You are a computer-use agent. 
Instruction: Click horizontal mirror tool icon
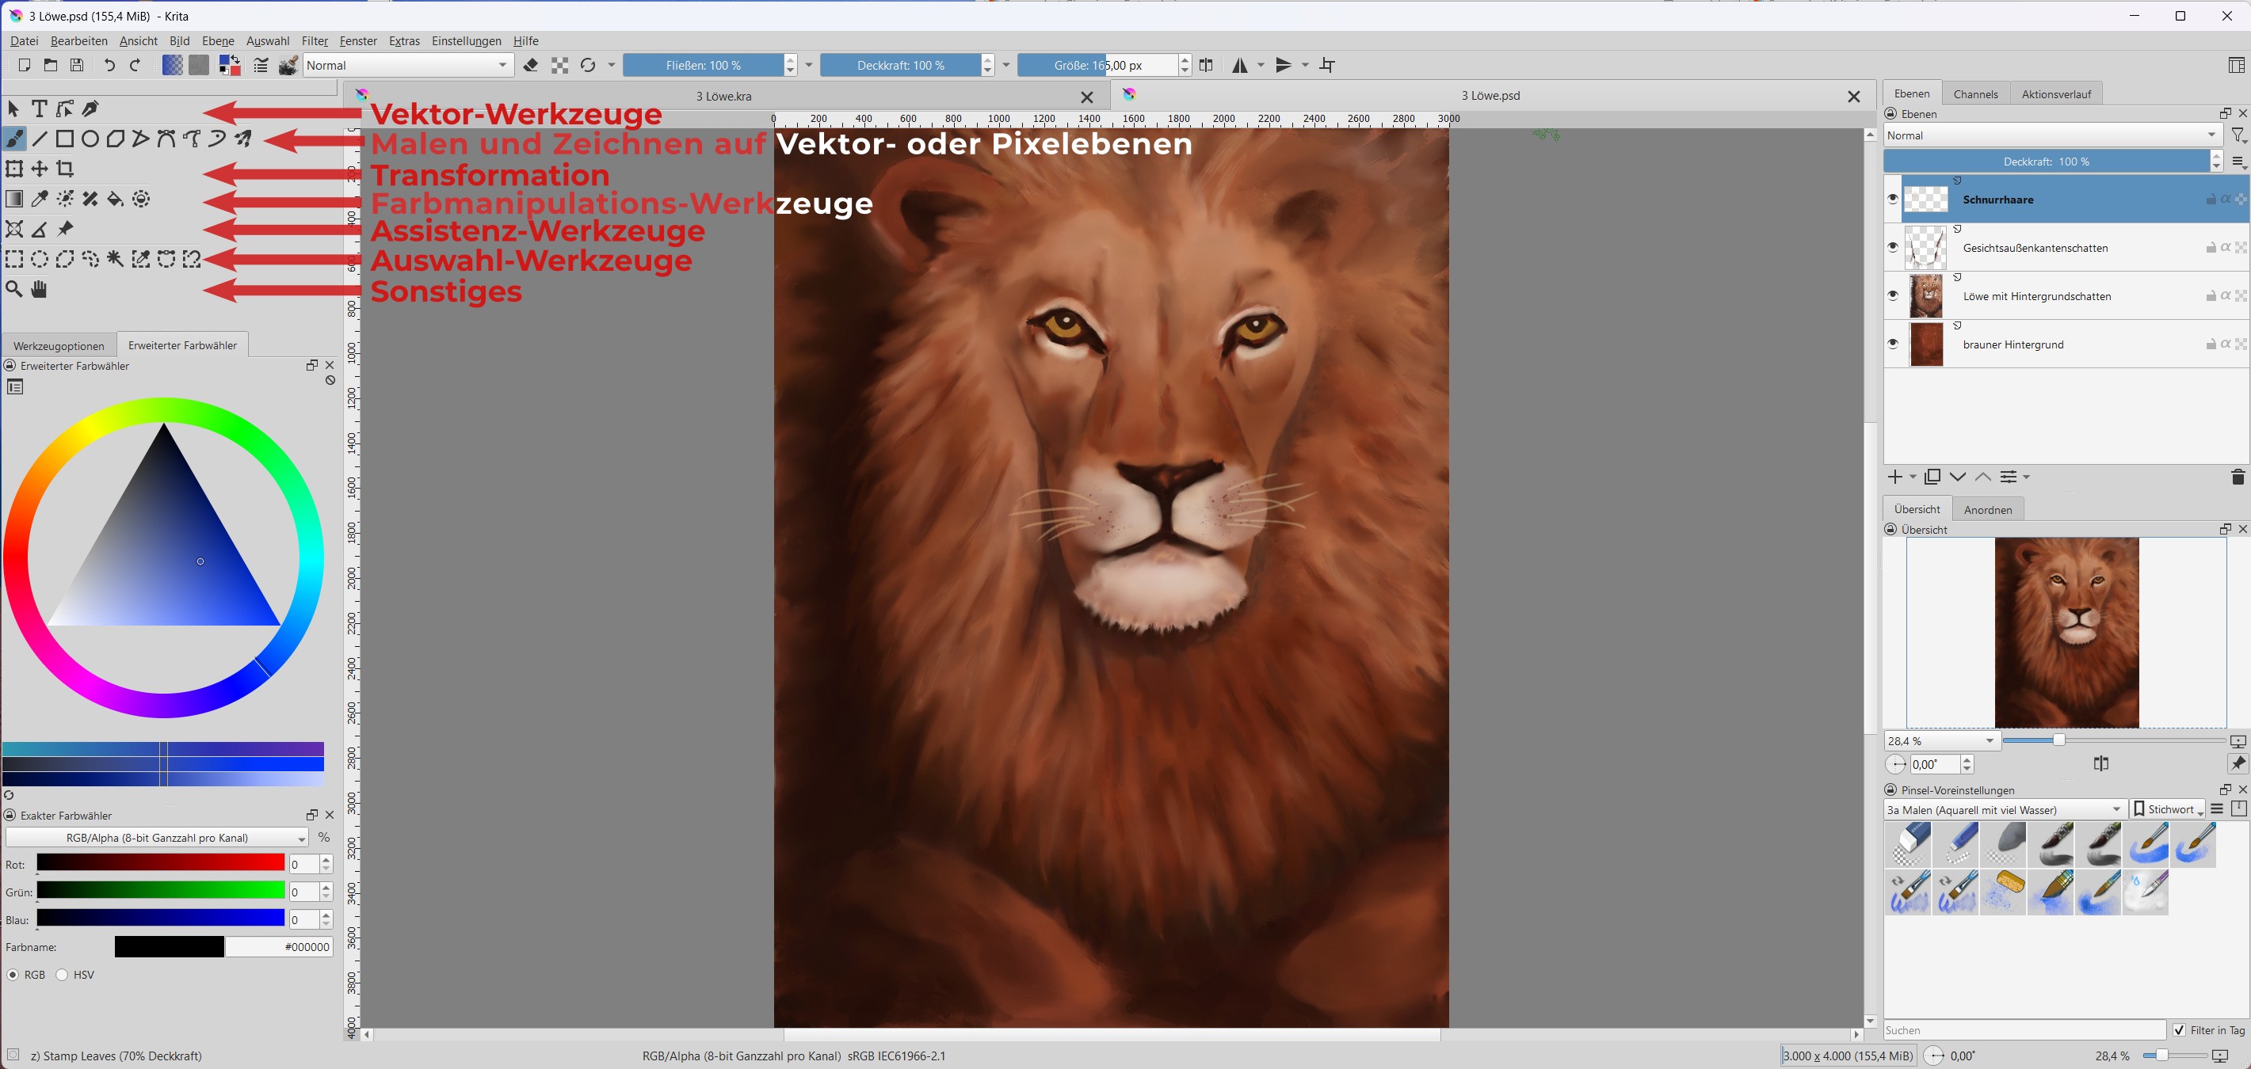click(x=1240, y=66)
